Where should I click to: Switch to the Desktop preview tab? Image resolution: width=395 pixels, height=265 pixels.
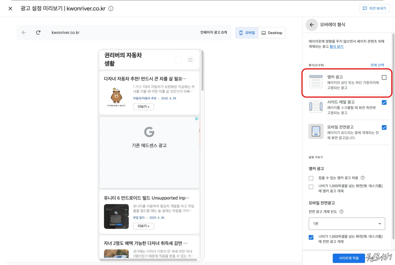[272, 33]
